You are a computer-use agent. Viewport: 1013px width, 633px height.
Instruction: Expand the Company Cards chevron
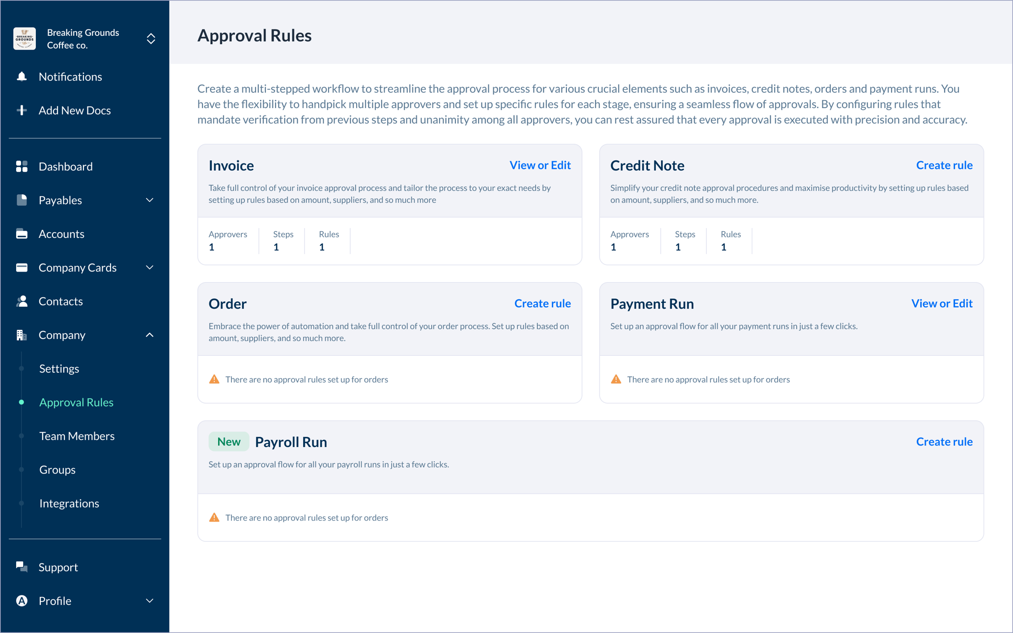point(150,267)
